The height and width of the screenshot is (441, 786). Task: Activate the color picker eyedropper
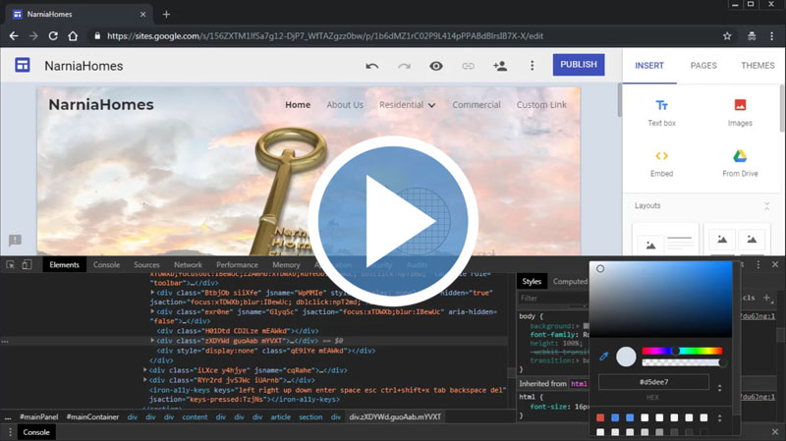click(x=604, y=357)
